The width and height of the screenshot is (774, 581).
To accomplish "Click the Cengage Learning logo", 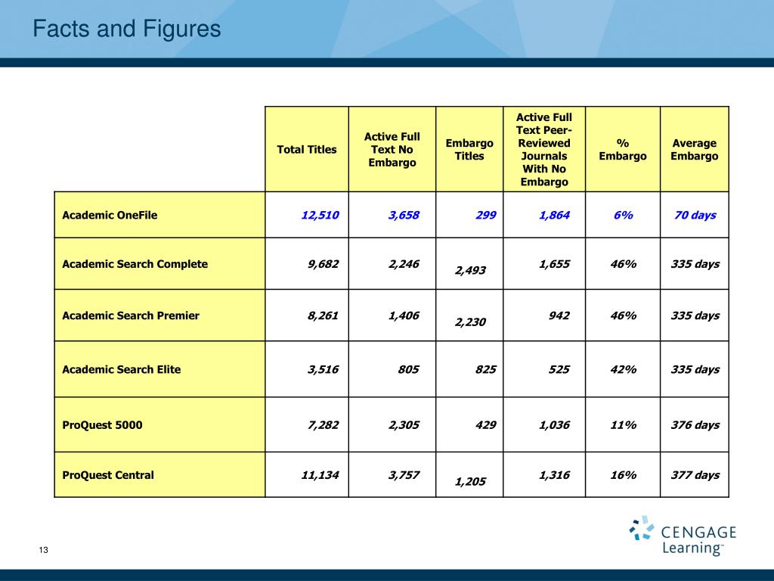I will (x=683, y=536).
